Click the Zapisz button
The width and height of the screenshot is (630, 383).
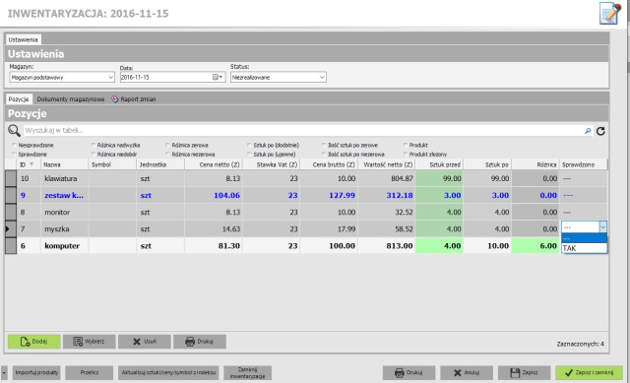[x=524, y=372]
